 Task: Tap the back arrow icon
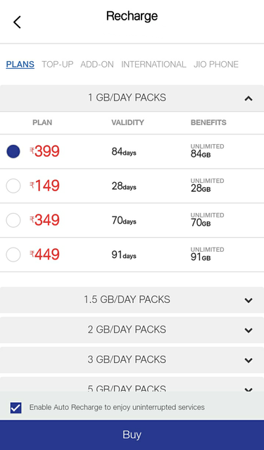pyautogui.click(x=17, y=22)
